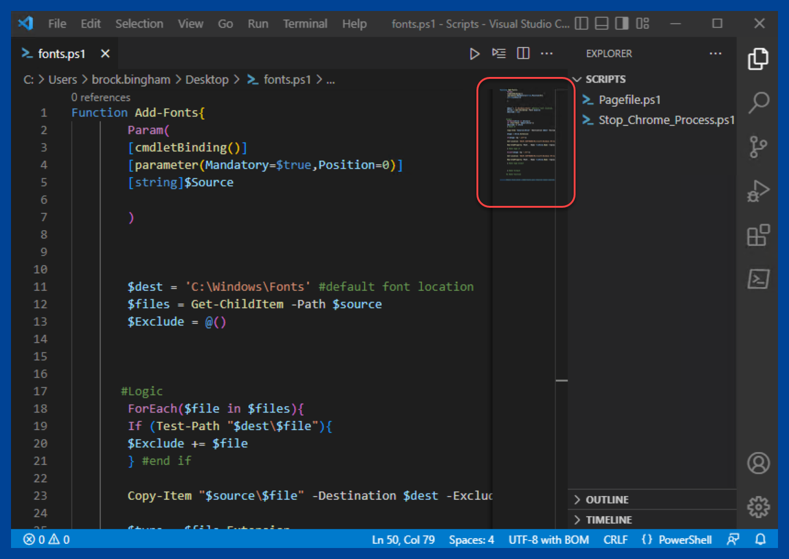This screenshot has width=789, height=559.
Task: Open Pagefile.ps1 in the explorer
Action: pos(629,100)
